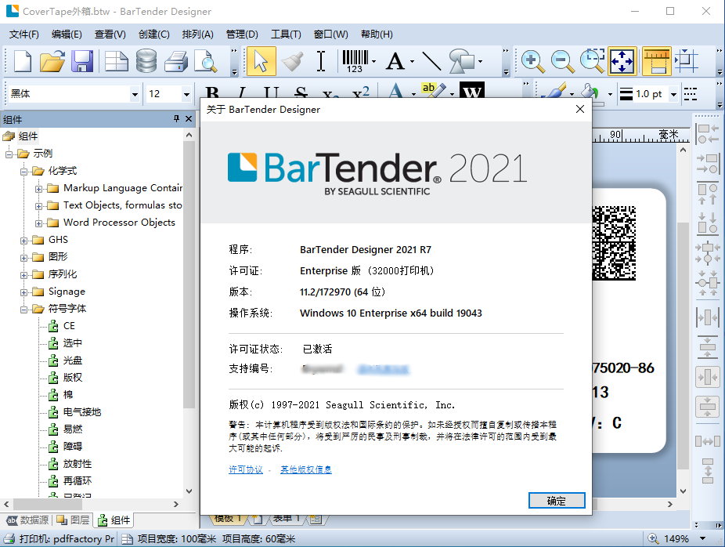Close the 组件 panel
725x547 pixels.
pos(189,119)
